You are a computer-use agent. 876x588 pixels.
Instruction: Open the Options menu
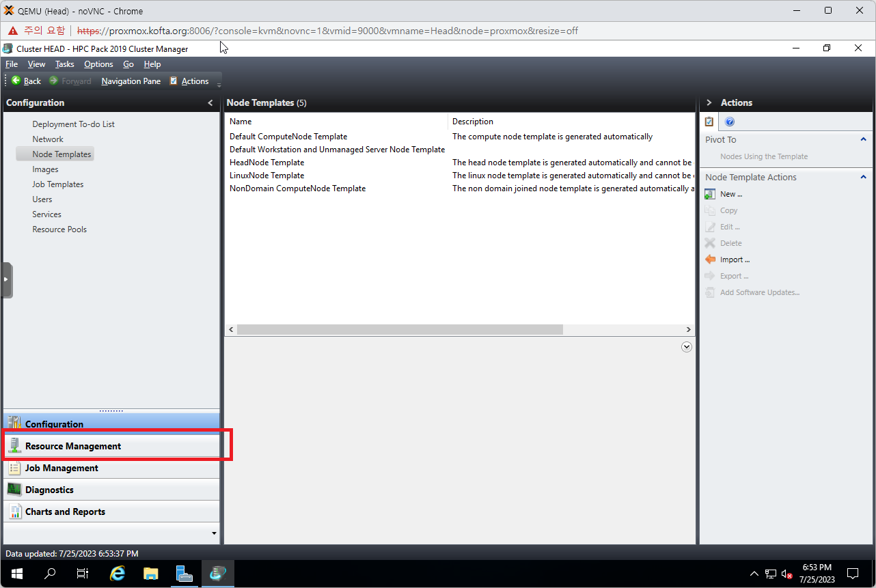pos(98,64)
